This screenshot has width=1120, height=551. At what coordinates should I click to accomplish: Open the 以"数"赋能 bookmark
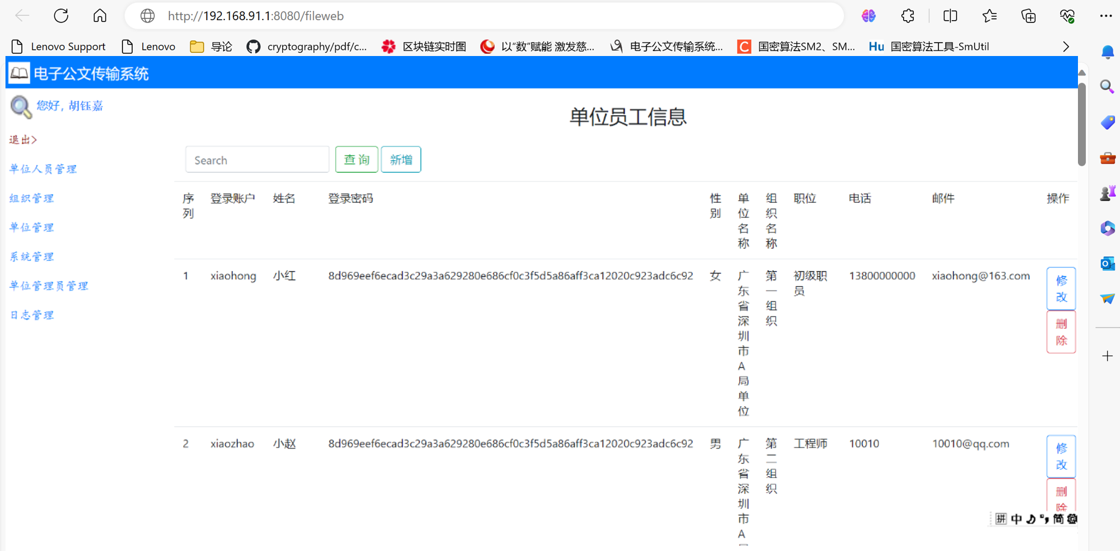pos(537,46)
